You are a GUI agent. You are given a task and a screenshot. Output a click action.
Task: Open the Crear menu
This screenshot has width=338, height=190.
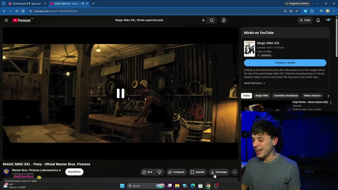pyautogui.click(x=305, y=20)
